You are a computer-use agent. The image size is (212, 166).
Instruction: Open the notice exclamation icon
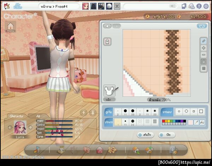(x=199, y=6)
